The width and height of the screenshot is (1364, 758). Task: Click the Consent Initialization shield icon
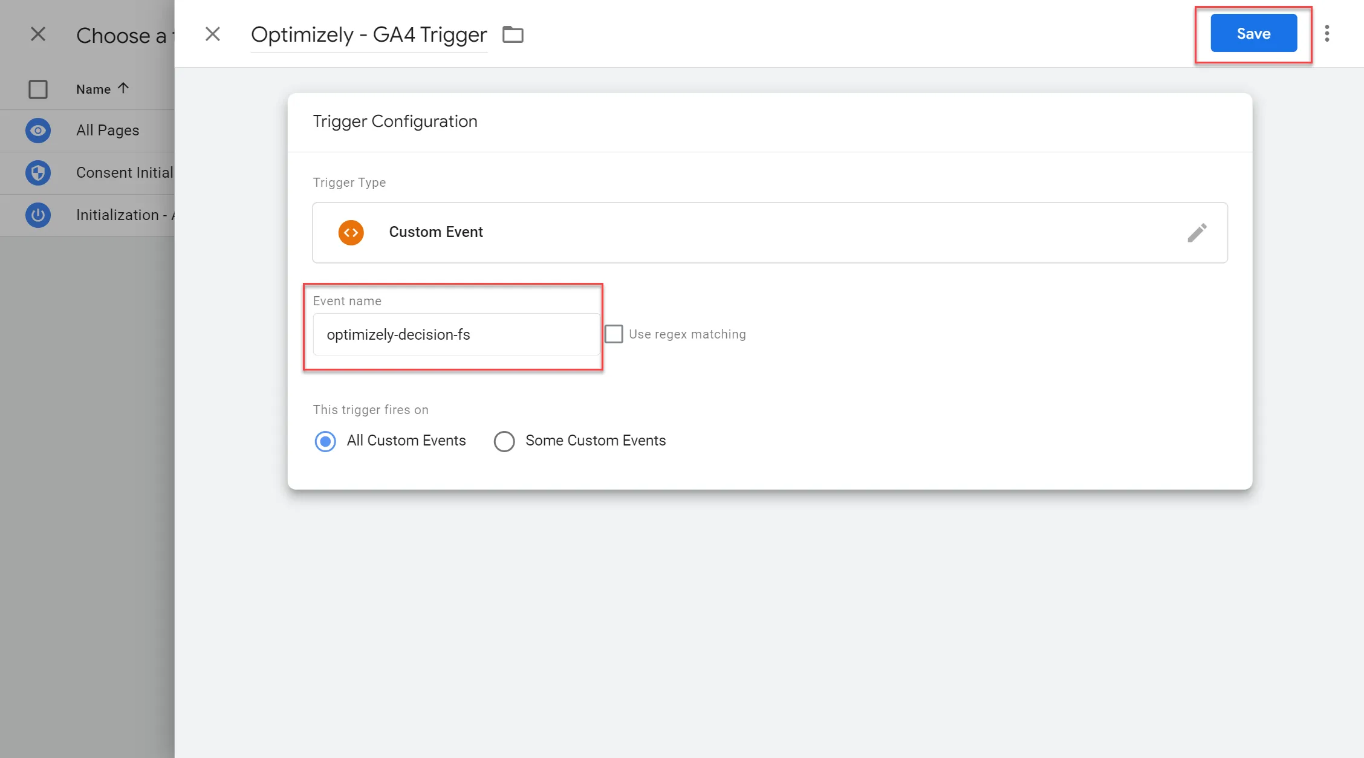pyautogui.click(x=38, y=173)
